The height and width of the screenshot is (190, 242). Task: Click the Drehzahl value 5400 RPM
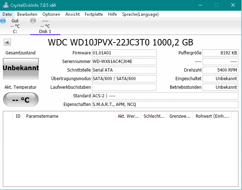pos(220,70)
